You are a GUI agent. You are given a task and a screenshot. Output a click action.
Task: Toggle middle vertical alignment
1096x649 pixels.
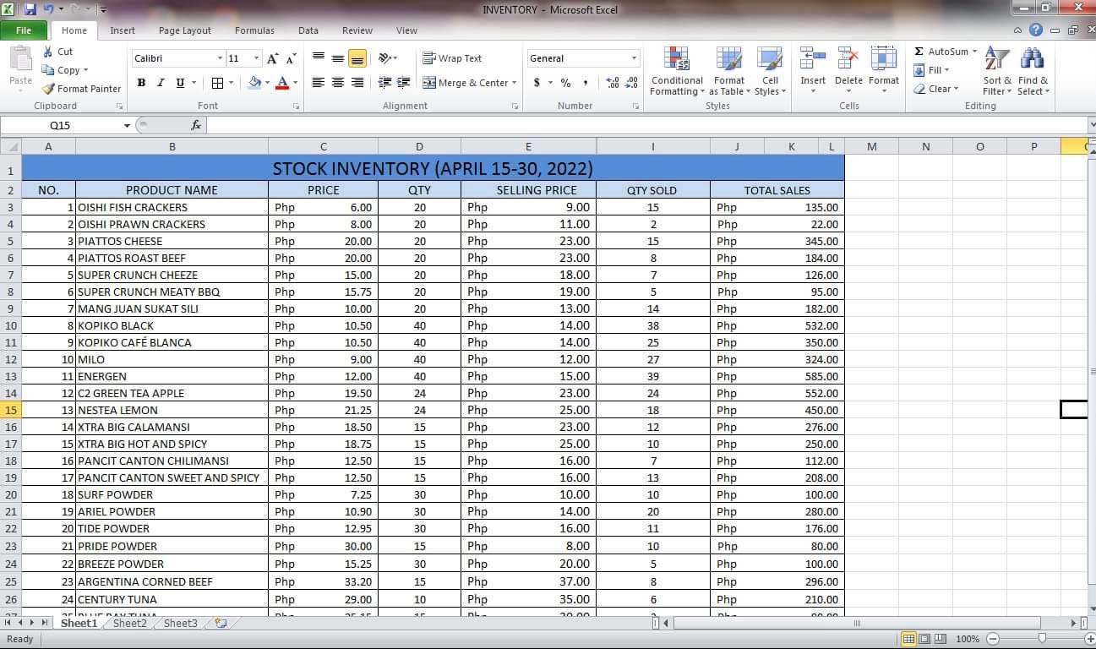338,58
